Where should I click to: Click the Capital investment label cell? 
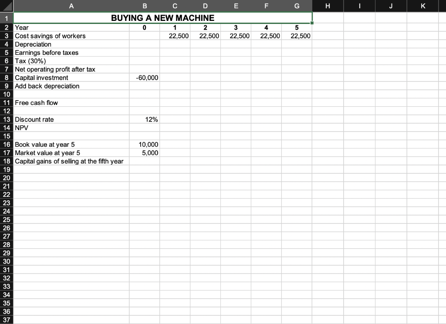pyautogui.click(x=71, y=78)
